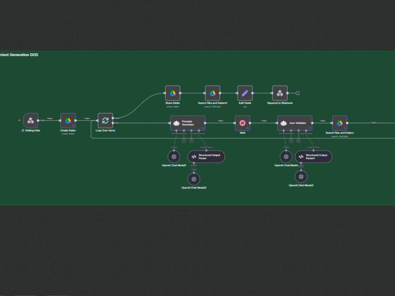This screenshot has height=296, width=395.
Task: Click the Share folder output connector
Action: coord(180,93)
